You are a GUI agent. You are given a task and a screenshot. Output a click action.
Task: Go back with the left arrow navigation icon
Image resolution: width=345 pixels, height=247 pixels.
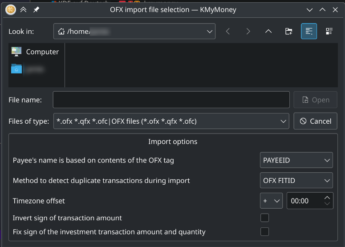pyautogui.click(x=228, y=32)
